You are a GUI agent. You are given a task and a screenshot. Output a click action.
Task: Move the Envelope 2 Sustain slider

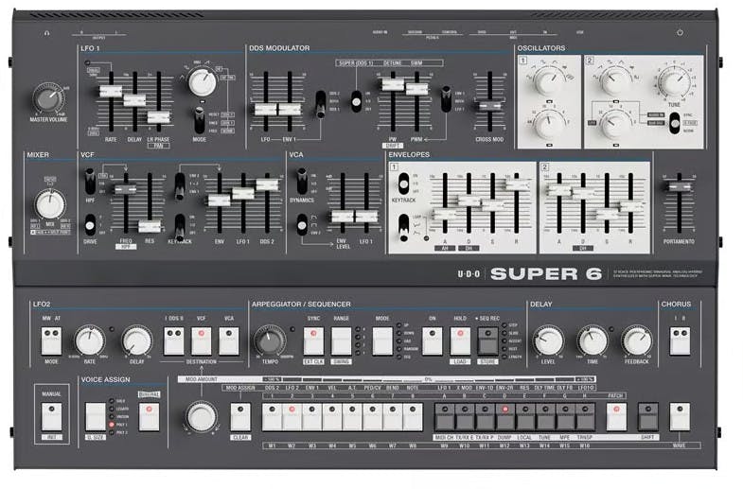coord(607,214)
